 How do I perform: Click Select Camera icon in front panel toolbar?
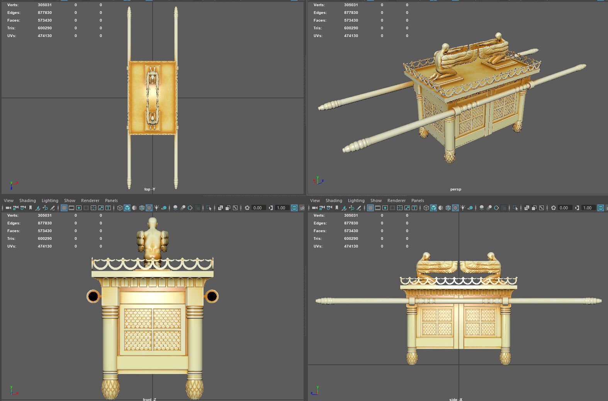pos(8,208)
